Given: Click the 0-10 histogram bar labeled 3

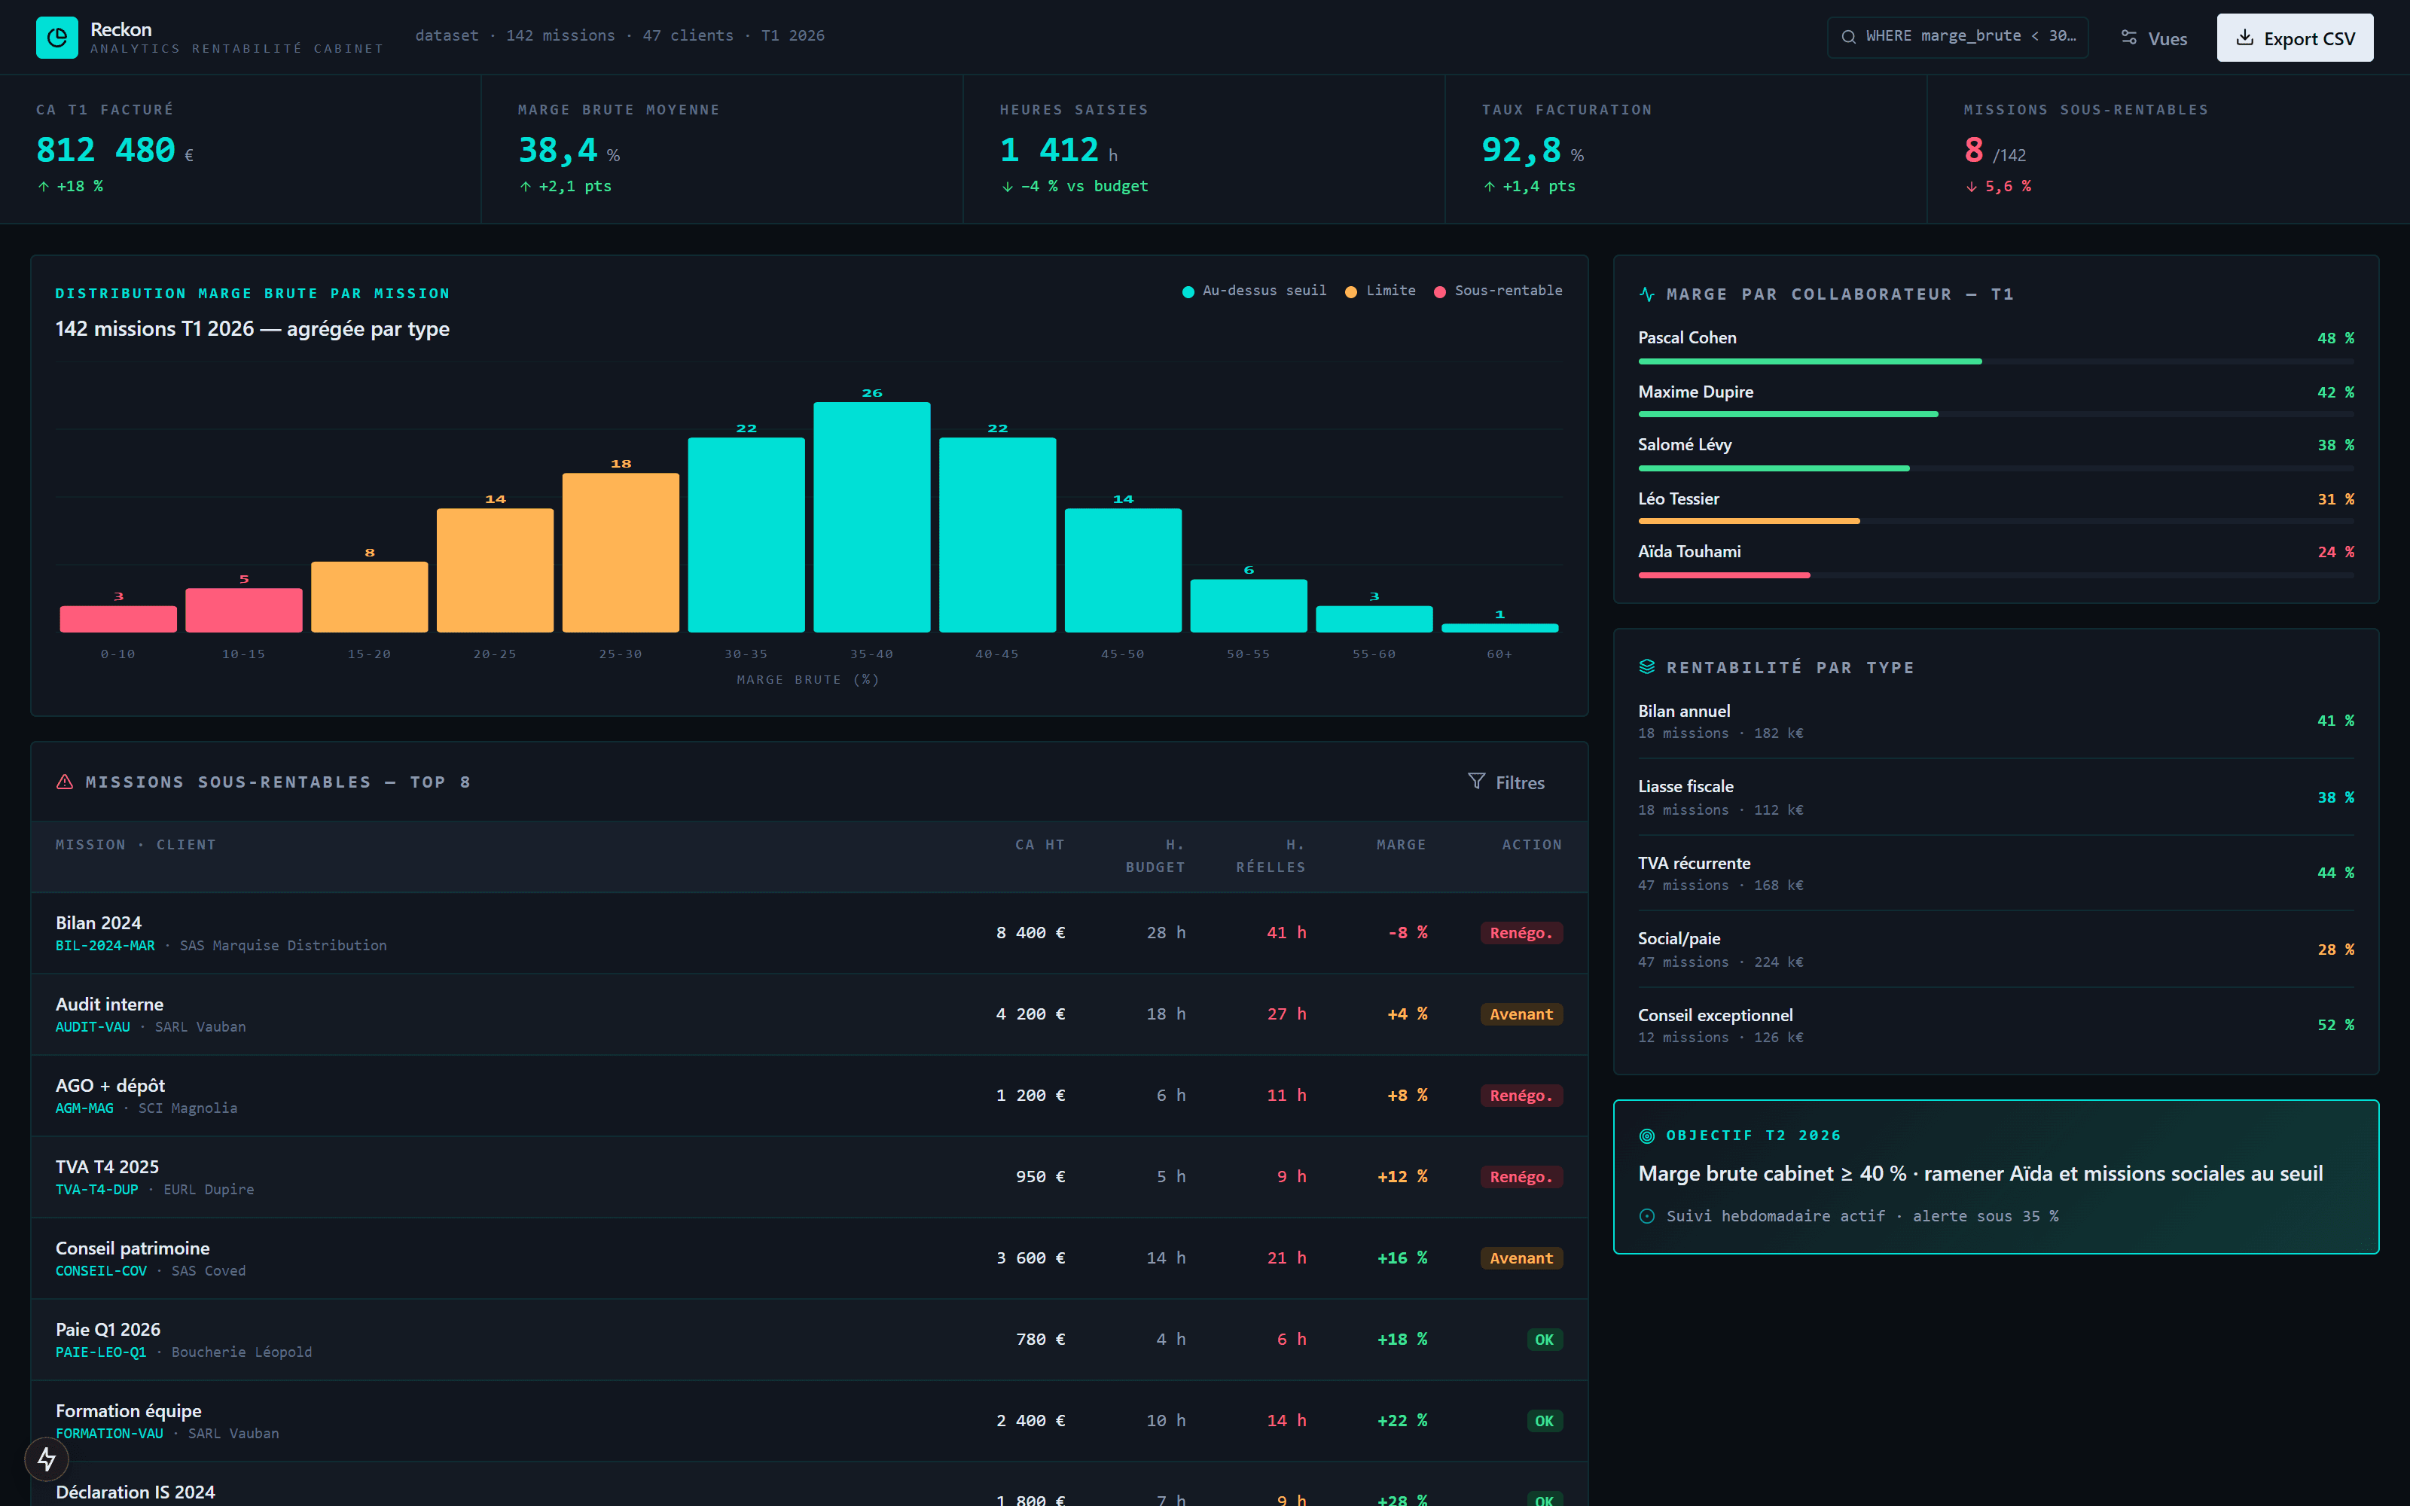Looking at the screenshot, I should (x=118, y=620).
